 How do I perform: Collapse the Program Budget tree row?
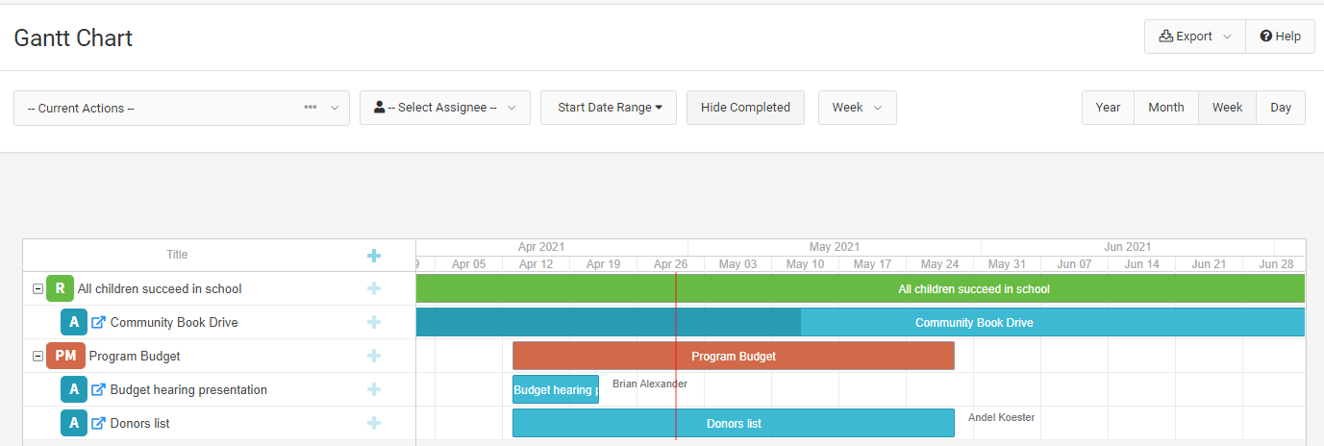pyautogui.click(x=37, y=356)
